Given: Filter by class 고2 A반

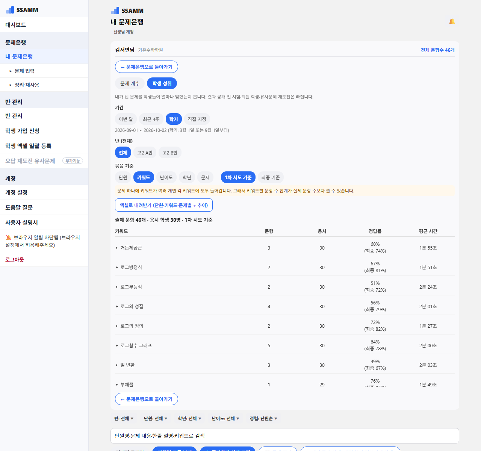Looking at the screenshot, I should [145, 153].
